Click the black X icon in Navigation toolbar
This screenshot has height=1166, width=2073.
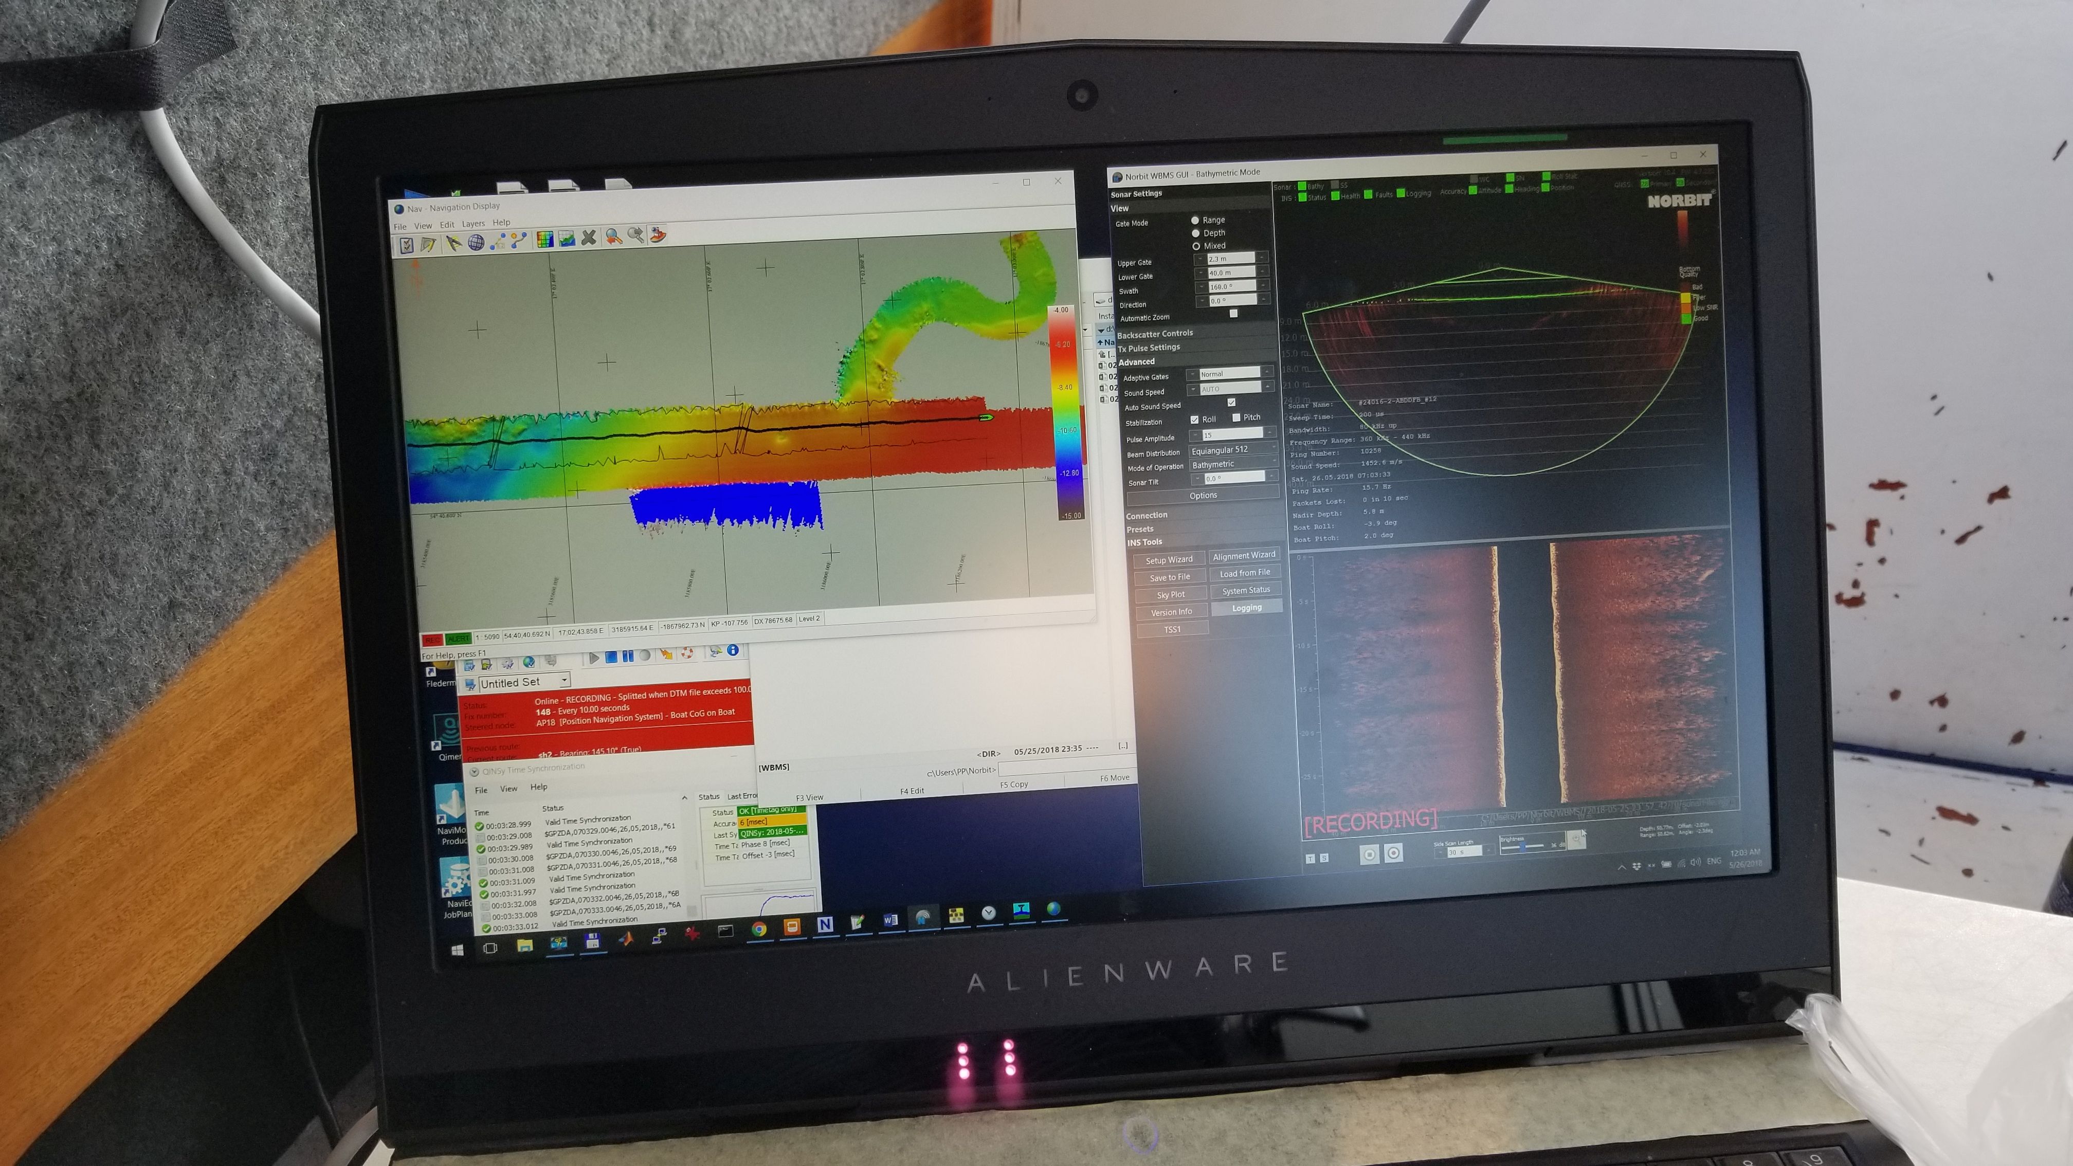589,238
